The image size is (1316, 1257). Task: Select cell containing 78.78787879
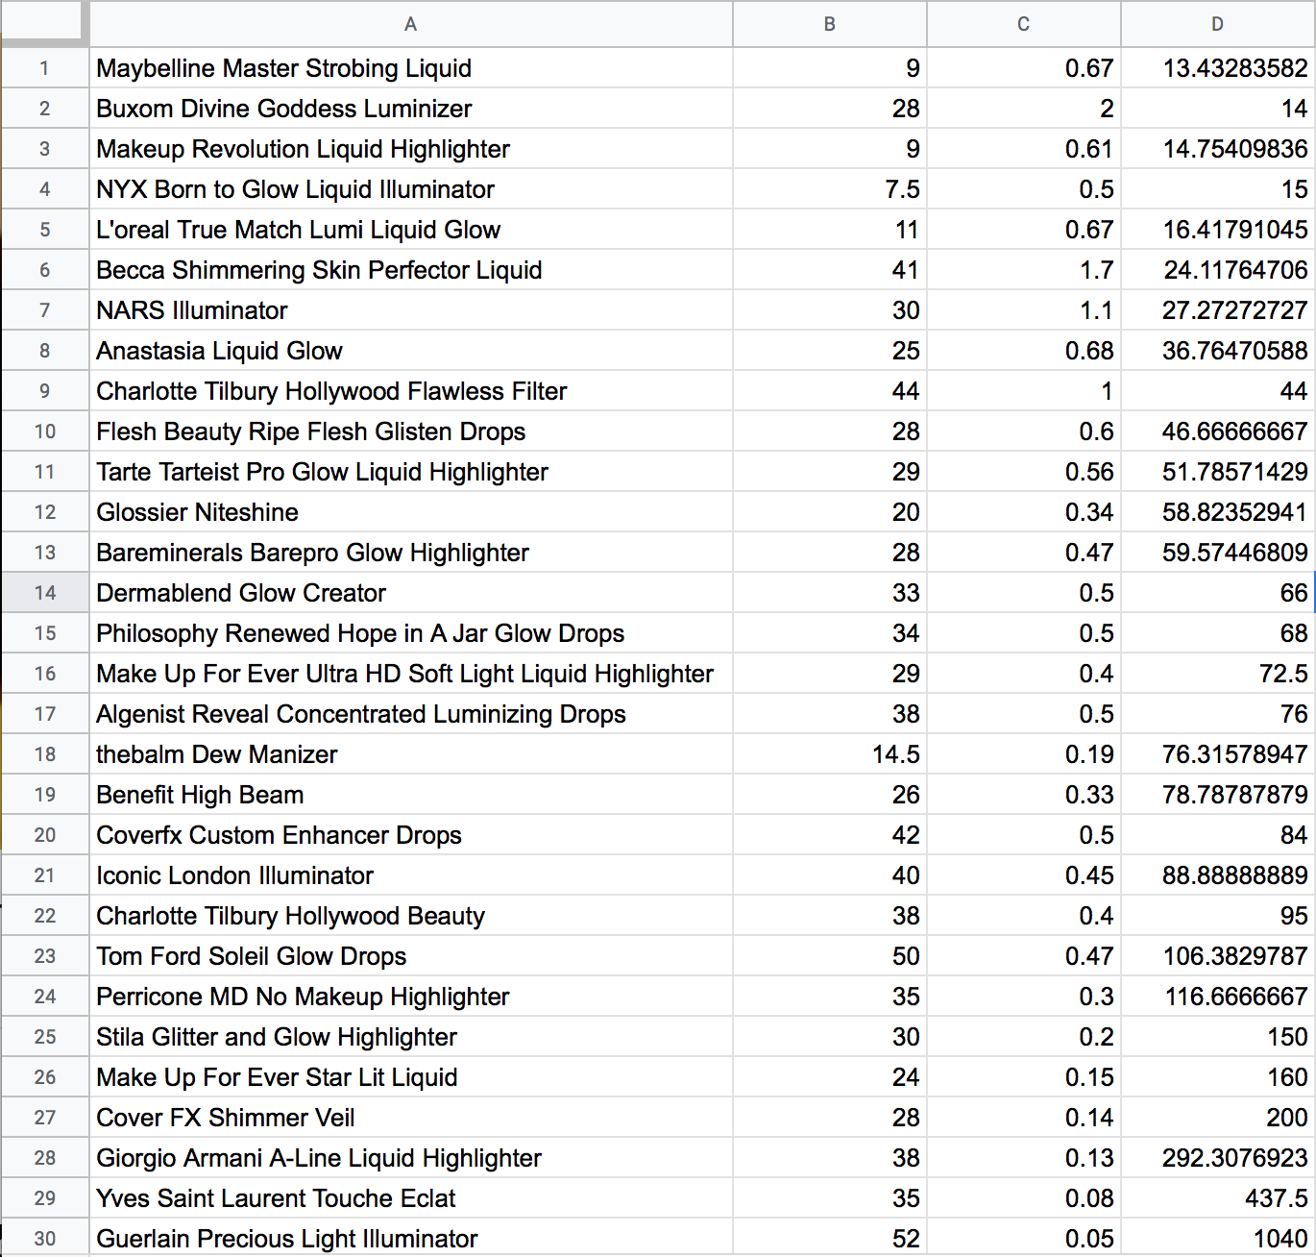[x=1218, y=795]
